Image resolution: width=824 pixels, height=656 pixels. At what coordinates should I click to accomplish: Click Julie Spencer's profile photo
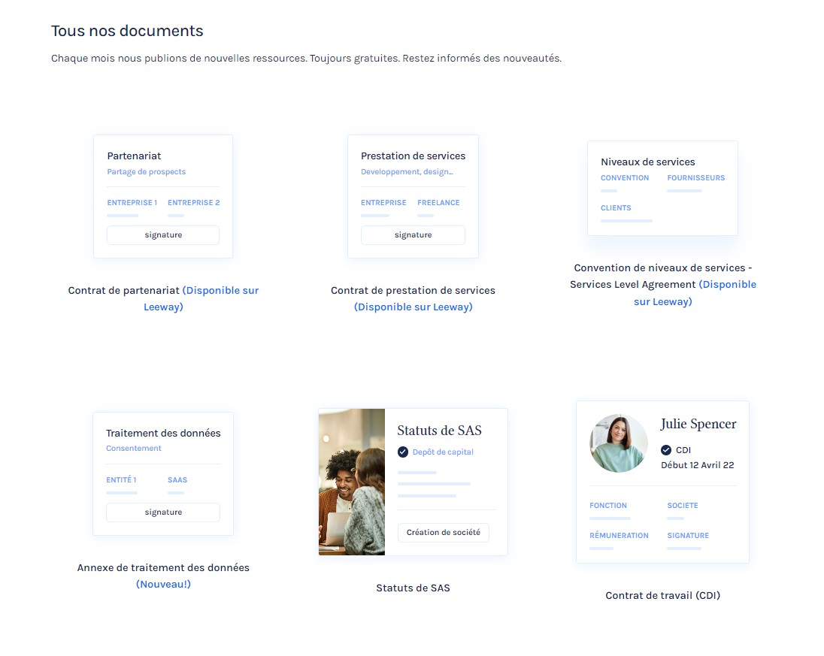pyautogui.click(x=618, y=443)
